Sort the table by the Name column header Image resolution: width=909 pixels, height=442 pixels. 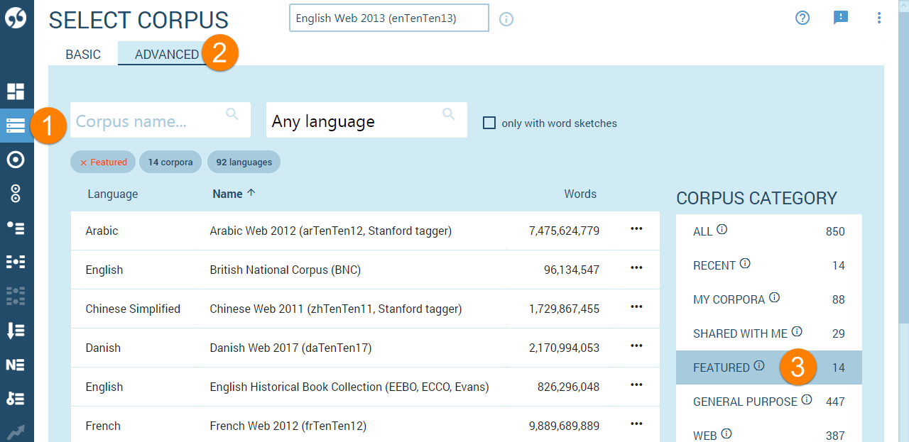click(x=227, y=194)
